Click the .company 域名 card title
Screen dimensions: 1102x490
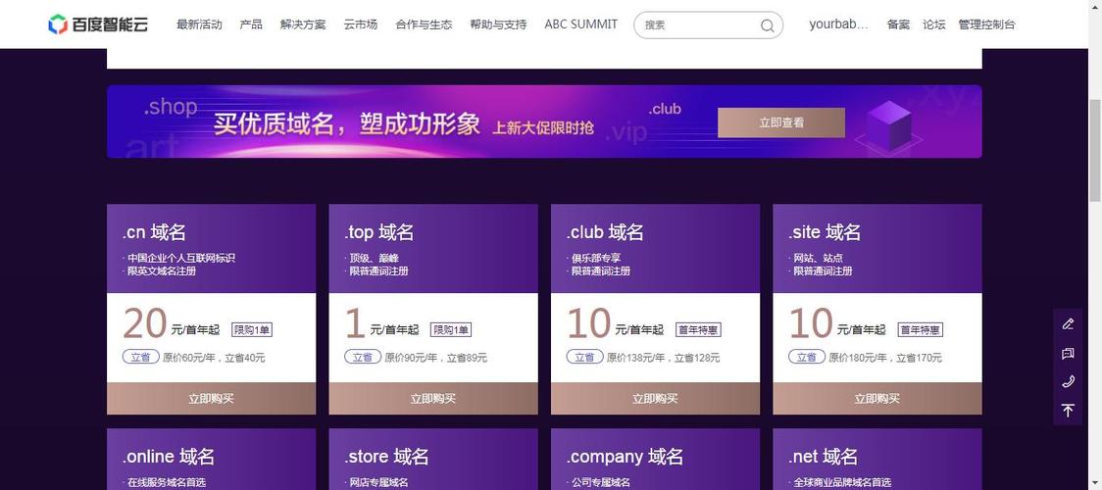click(625, 457)
